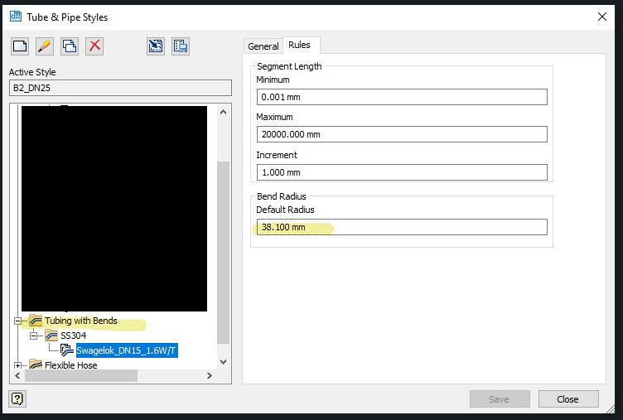Select the Rules tab

300,45
